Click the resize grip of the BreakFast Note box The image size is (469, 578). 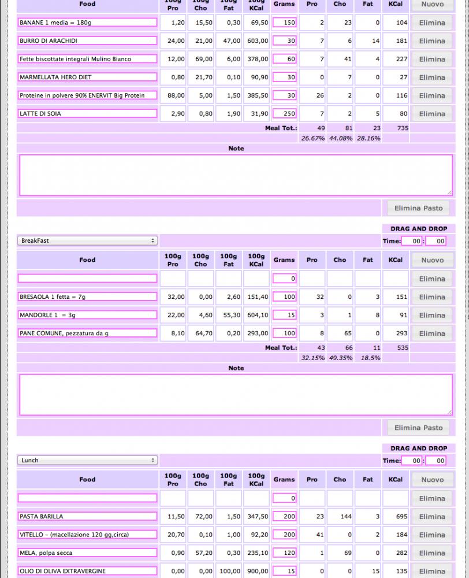click(x=449, y=412)
